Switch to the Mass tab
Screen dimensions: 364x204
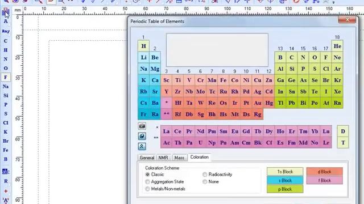tap(179, 158)
